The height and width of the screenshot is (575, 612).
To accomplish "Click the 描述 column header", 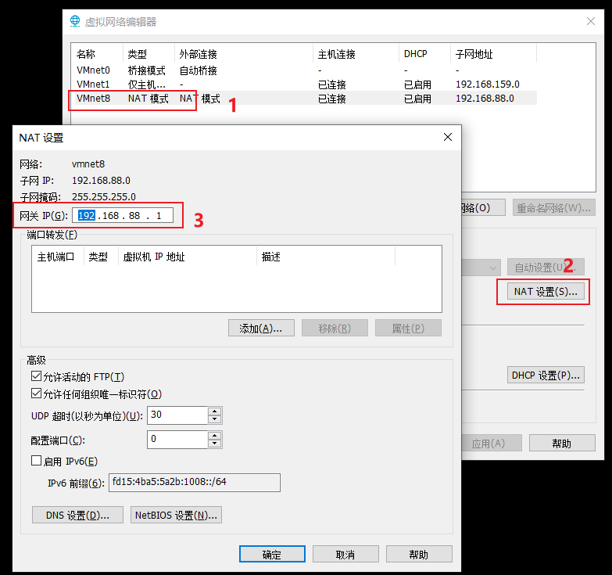I will [x=326, y=257].
